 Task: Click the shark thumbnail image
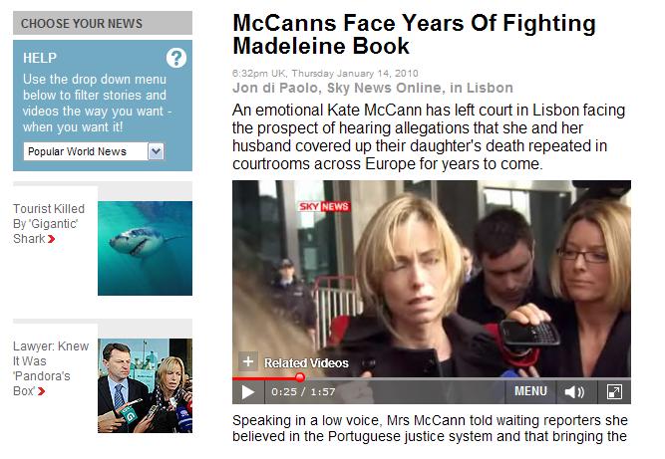tap(145, 248)
